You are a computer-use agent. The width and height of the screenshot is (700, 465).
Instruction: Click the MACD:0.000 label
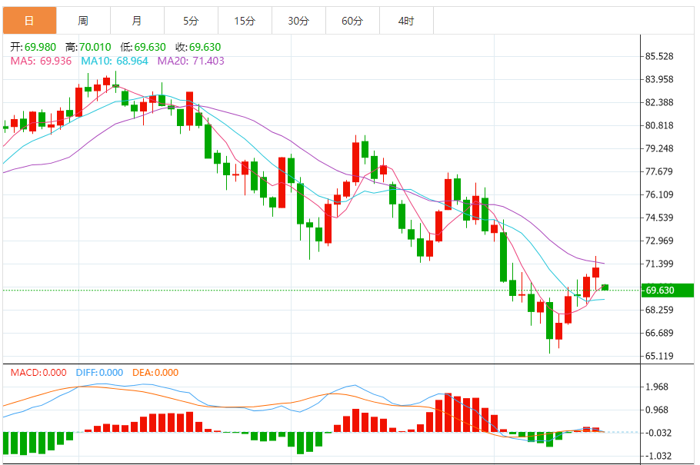coord(38,373)
